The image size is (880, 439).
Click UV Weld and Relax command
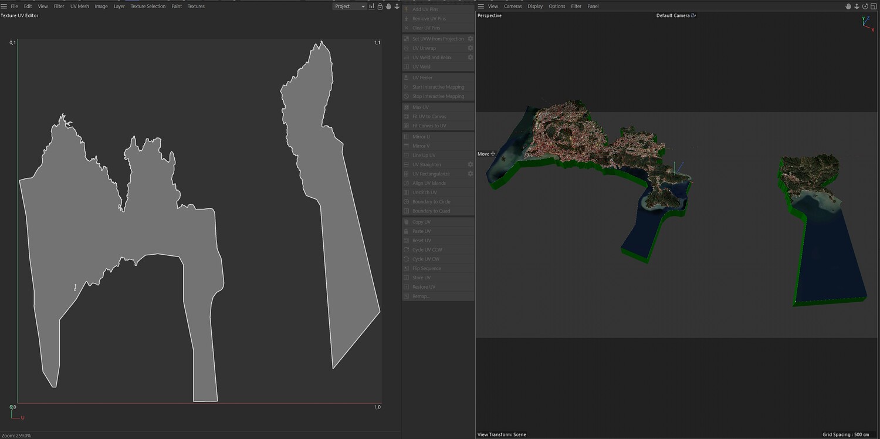(x=434, y=58)
